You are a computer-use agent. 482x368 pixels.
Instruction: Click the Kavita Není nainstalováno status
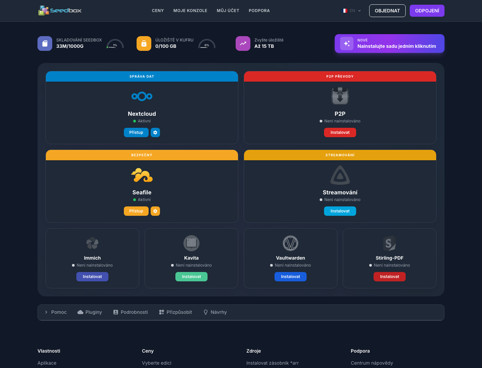pyautogui.click(x=191, y=265)
